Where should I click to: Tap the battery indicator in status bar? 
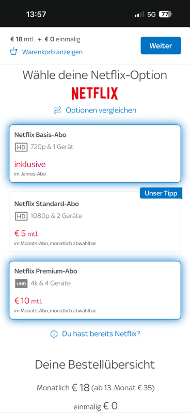tap(166, 14)
